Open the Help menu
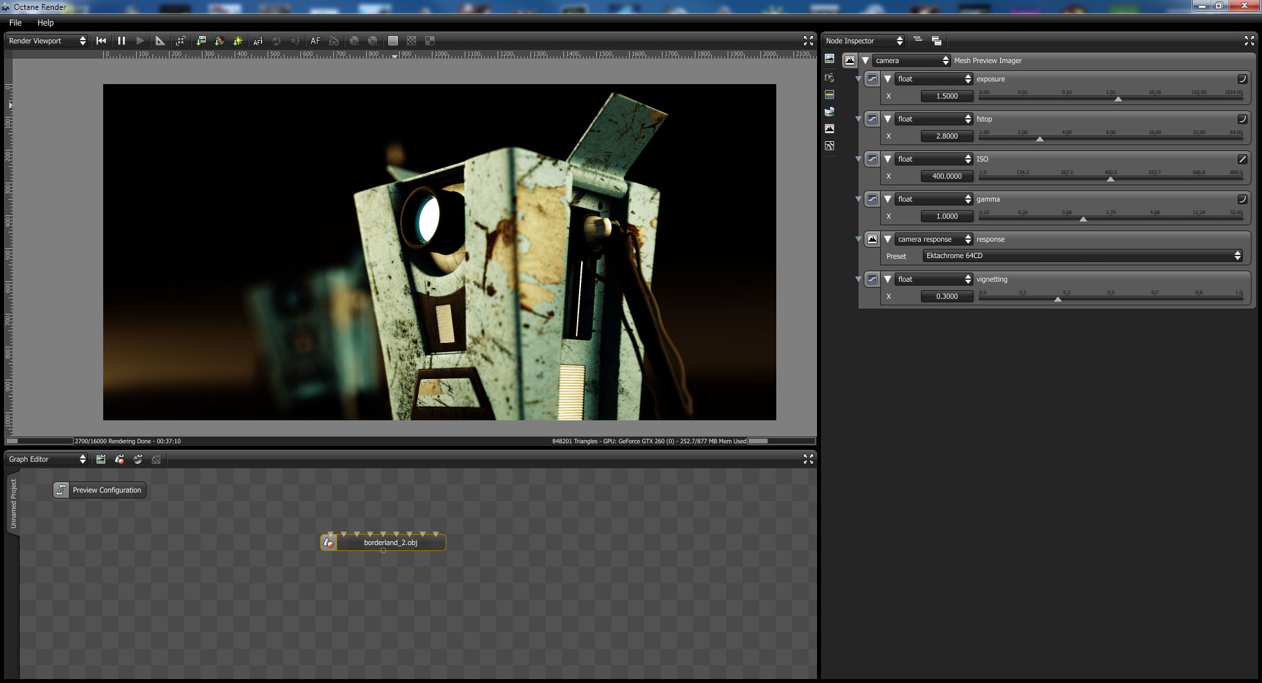Viewport: 1262px width, 683px height. (x=45, y=22)
